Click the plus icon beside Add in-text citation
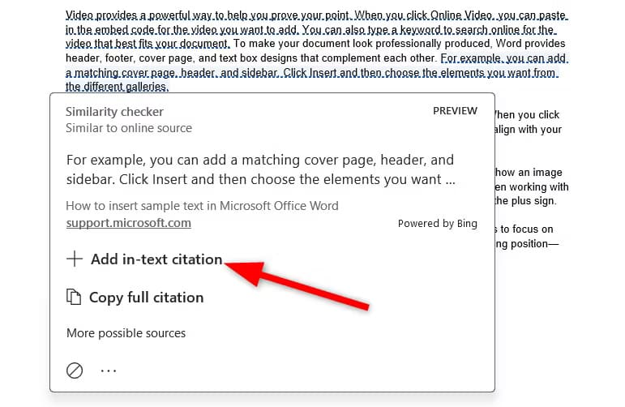 [x=74, y=259]
